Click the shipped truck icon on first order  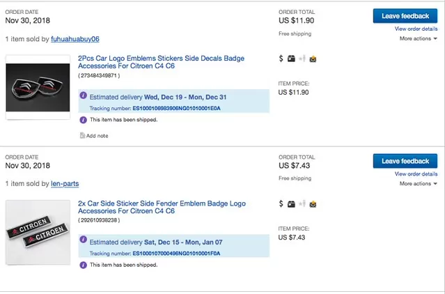(x=292, y=59)
